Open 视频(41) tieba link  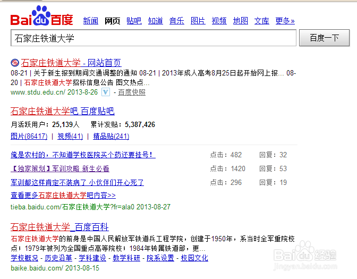point(70,136)
